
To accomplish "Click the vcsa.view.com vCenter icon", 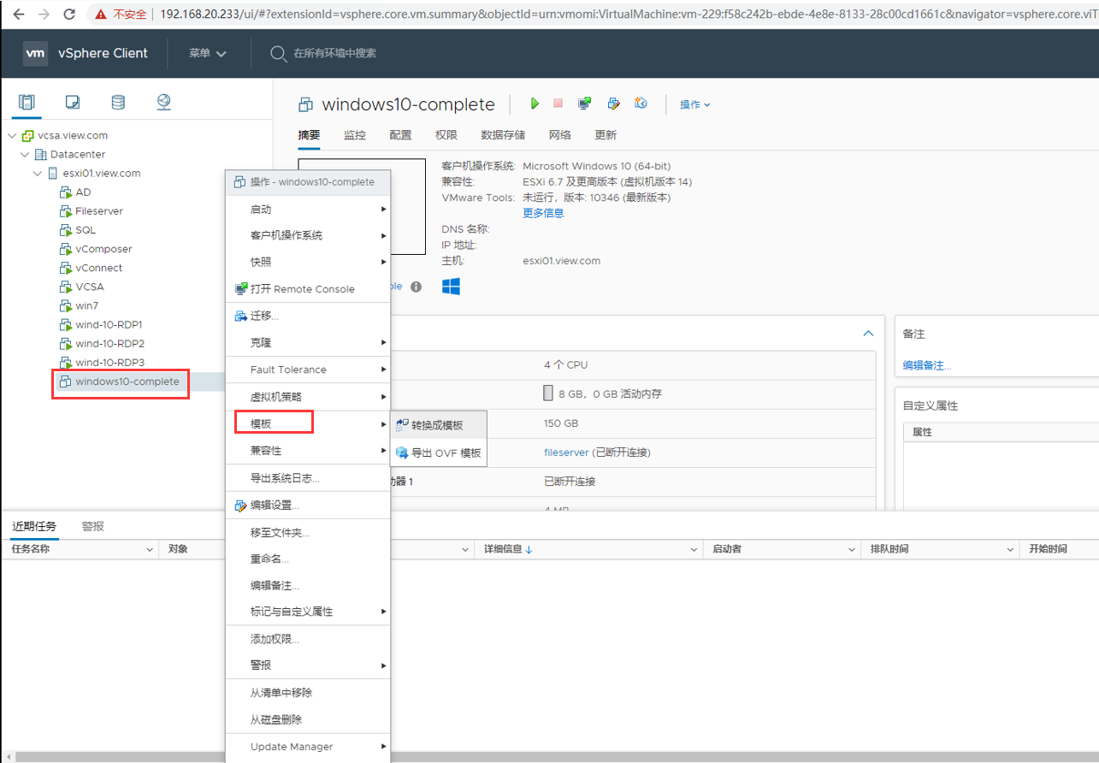I will pyautogui.click(x=27, y=135).
